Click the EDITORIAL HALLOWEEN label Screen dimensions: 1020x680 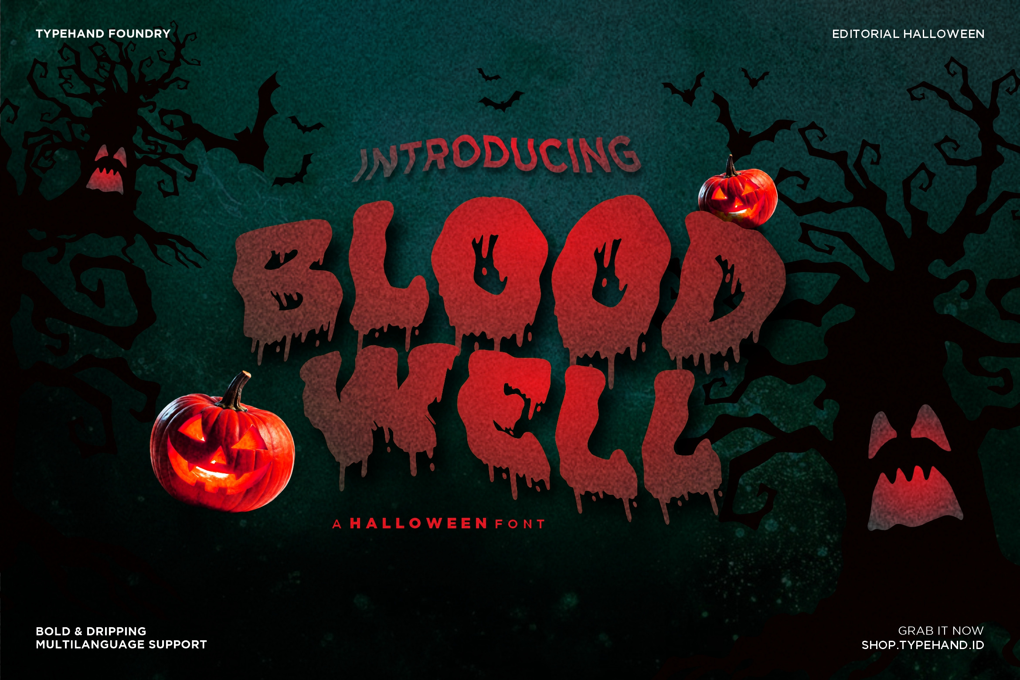click(908, 34)
